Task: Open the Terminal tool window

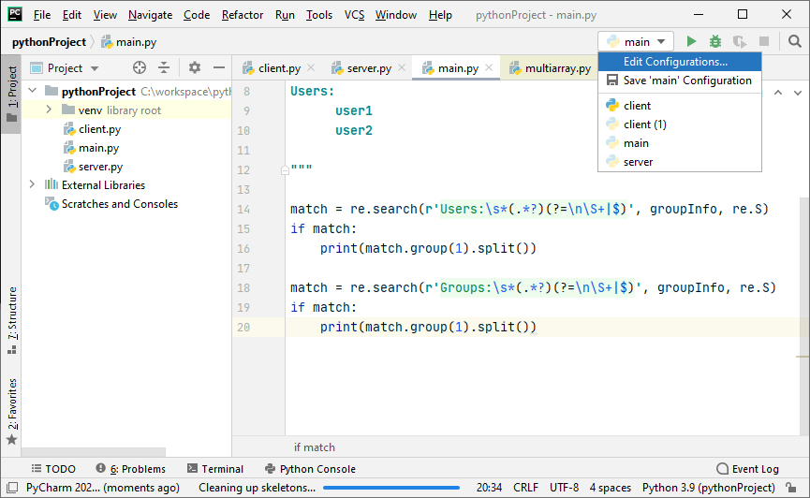Action: click(214, 469)
